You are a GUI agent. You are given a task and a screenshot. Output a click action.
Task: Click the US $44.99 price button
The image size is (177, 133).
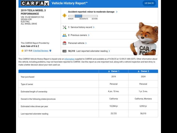click(x=149, y=3)
